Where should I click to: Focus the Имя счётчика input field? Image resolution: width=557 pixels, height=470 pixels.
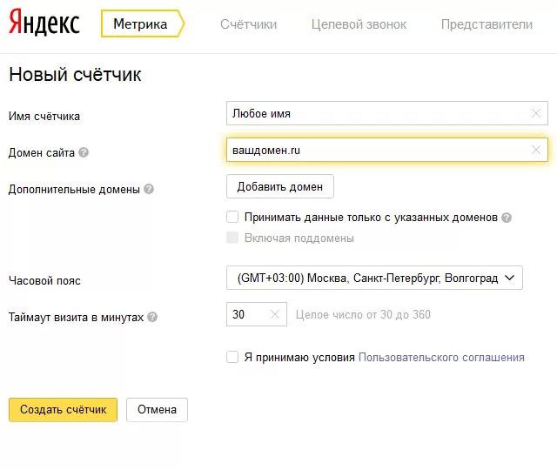386,113
